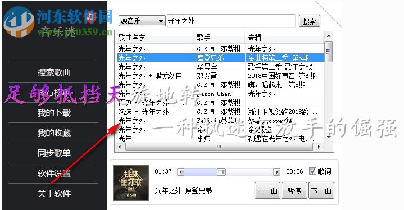Image resolution: width=404 pixels, height=210 pixels.
Task: Sort by the 歌手 column header
Action: tap(219, 38)
